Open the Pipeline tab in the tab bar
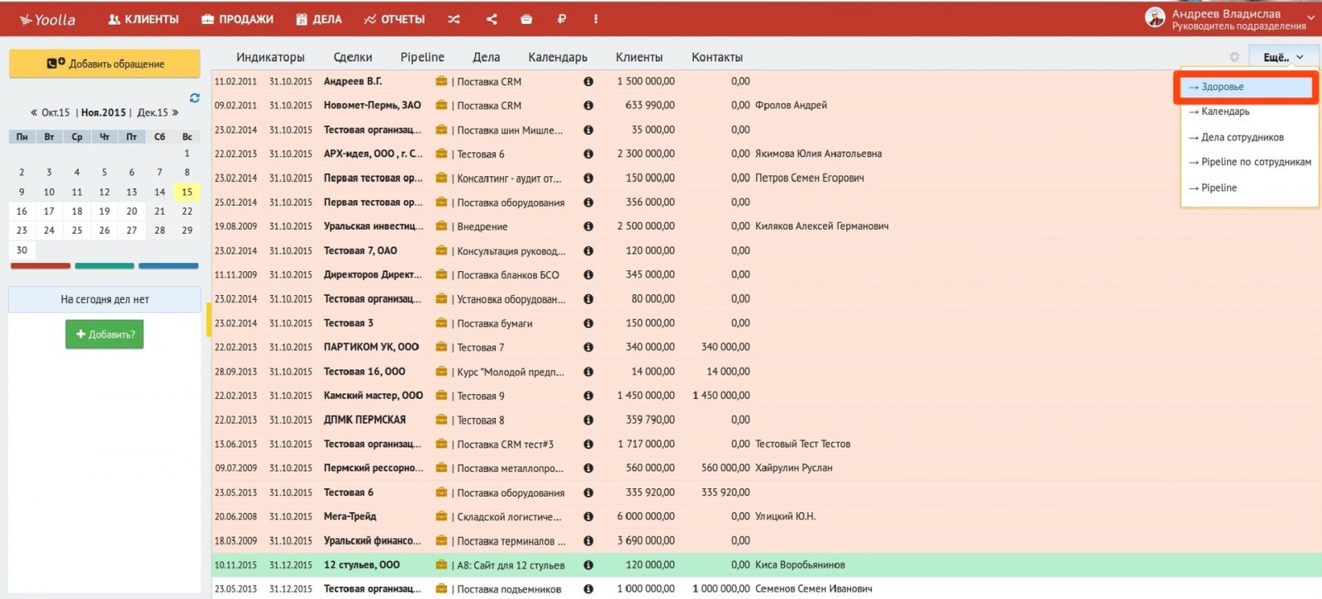The height and width of the screenshot is (599, 1322). [422, 57]
